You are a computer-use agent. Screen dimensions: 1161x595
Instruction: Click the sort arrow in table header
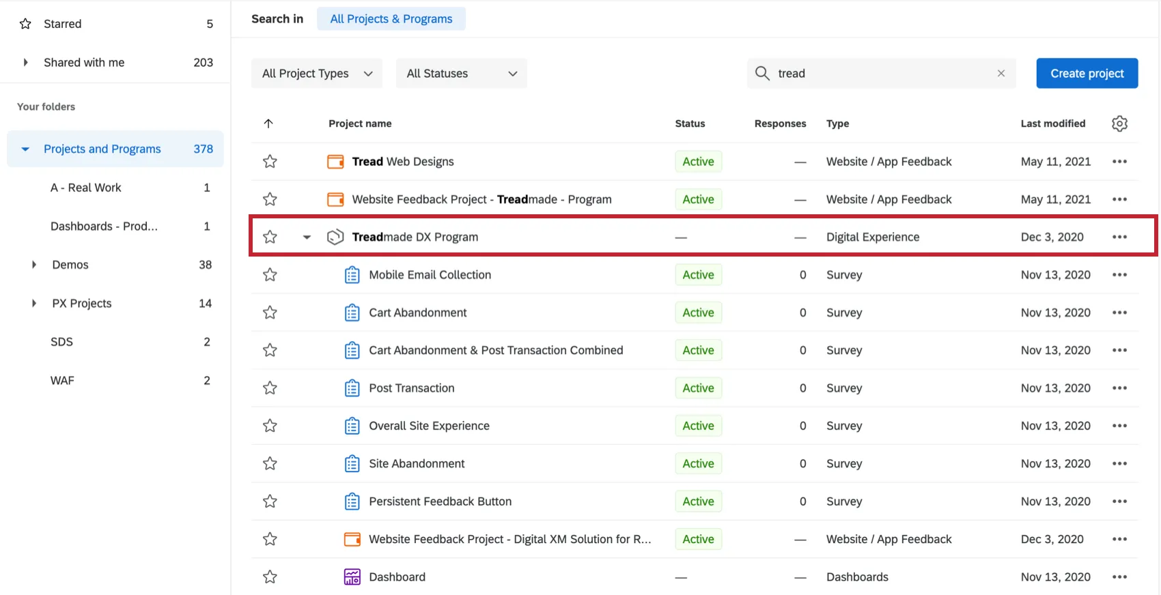click(x=268, y=124)
